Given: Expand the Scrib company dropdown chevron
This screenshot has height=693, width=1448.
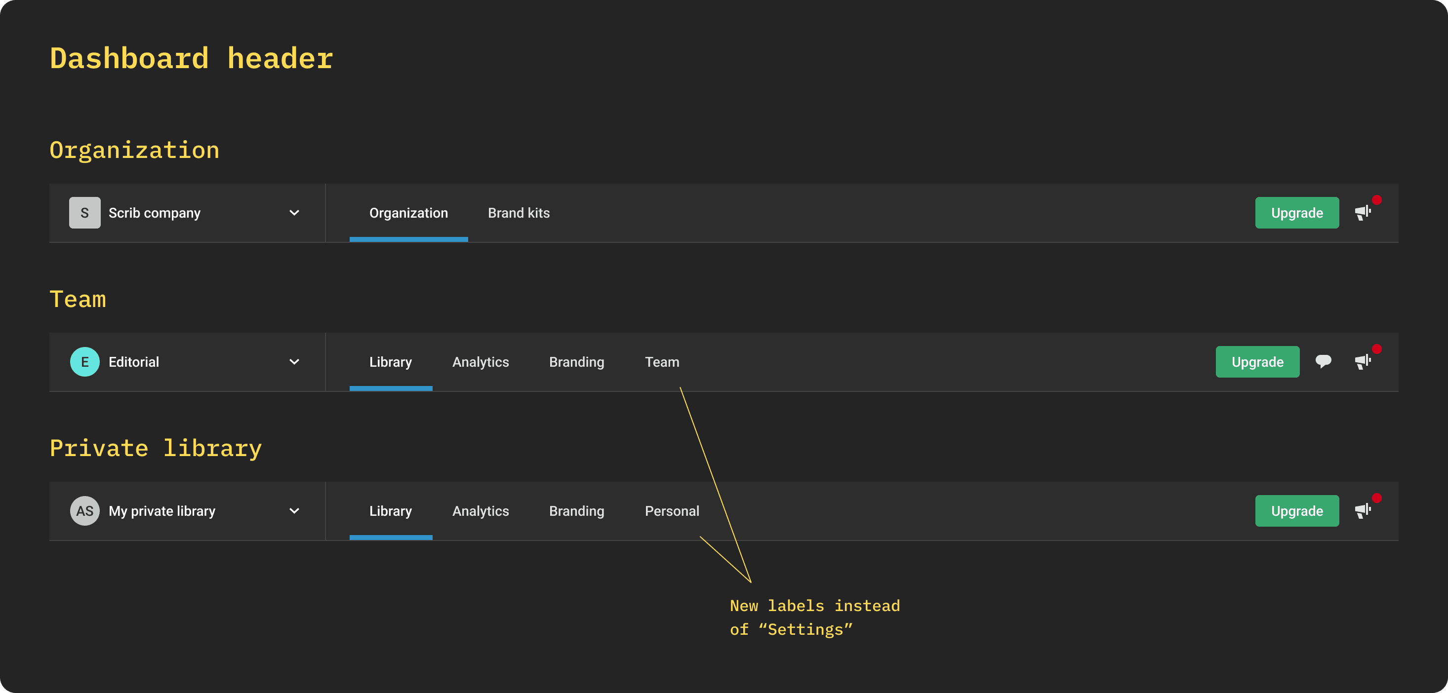Looking at the screenshot, I should pyautogui.click(x=294, y=213).
